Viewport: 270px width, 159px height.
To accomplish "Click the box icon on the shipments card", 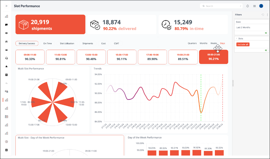I will tap(24, 25).
